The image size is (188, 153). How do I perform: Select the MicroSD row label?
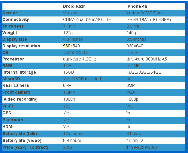click(11, 79)
